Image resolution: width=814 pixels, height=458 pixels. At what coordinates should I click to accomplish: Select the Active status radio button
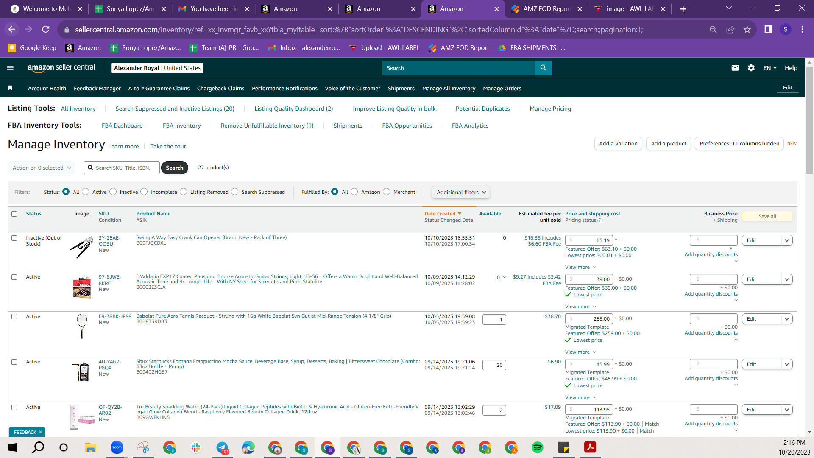[86, 192]
